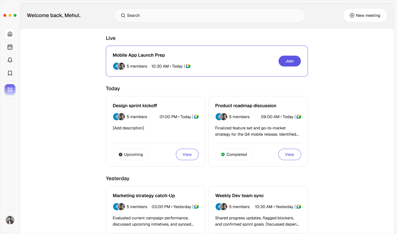Click the Search input field

click(x=210, y=15)
